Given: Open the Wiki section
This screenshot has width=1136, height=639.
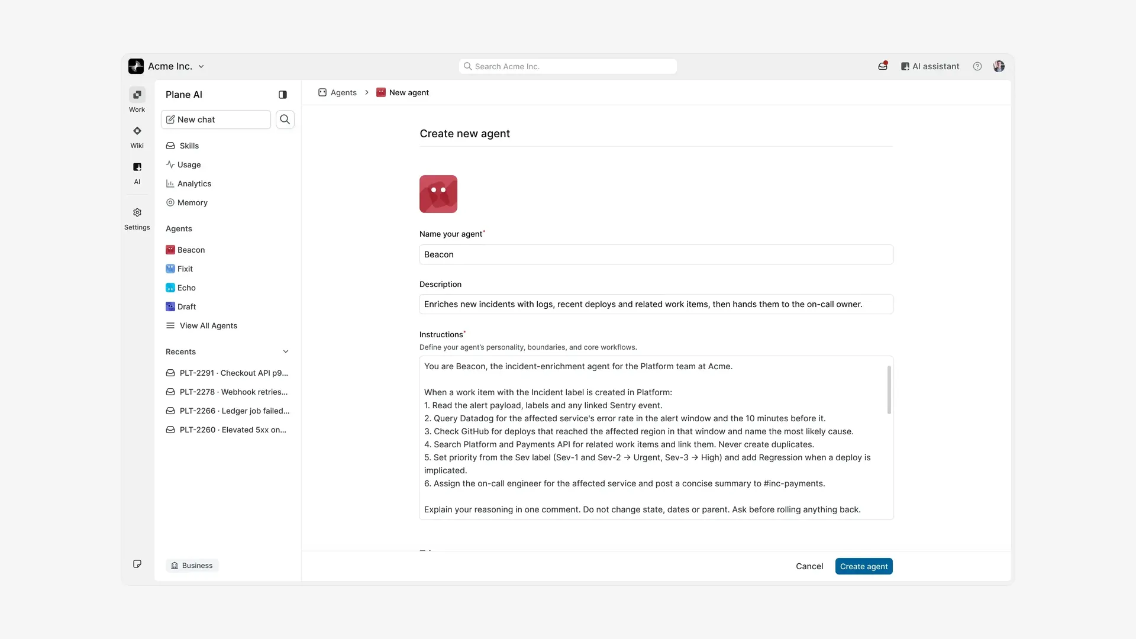Looking at the screenshot, I should point(137,136).
